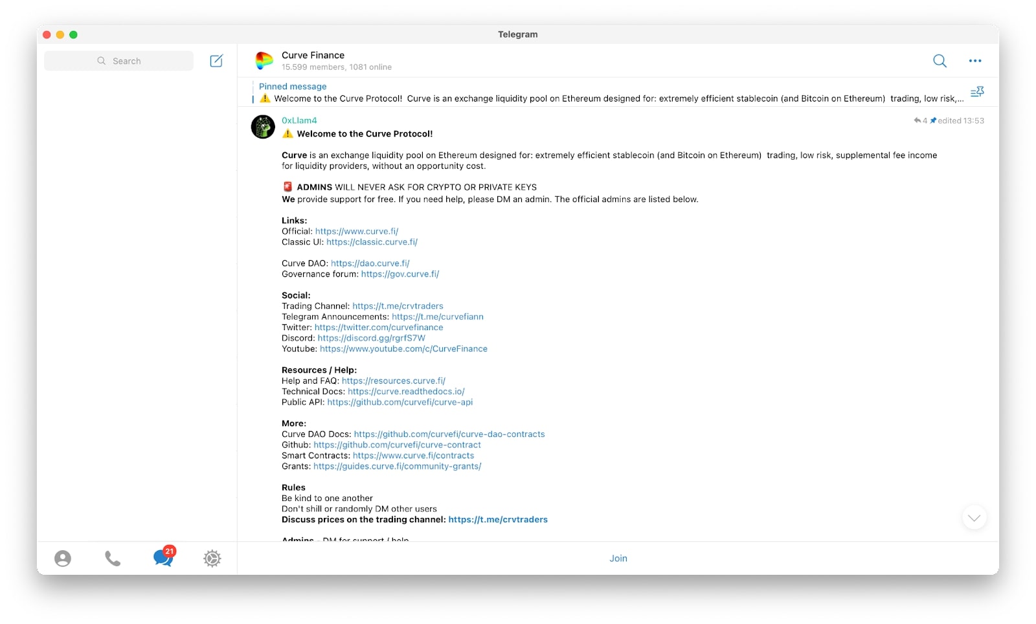1036x624 pixels.
Task: Open the classic.curve.fi Classic UI link
Action: pyautogui.click(x=372, y=242)
